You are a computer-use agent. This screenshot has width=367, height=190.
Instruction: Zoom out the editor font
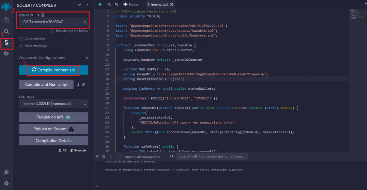click(x=109, y=4)
